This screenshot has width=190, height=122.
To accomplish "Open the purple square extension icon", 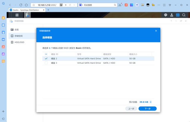I will pyautogui.click(x=132, y=5).
